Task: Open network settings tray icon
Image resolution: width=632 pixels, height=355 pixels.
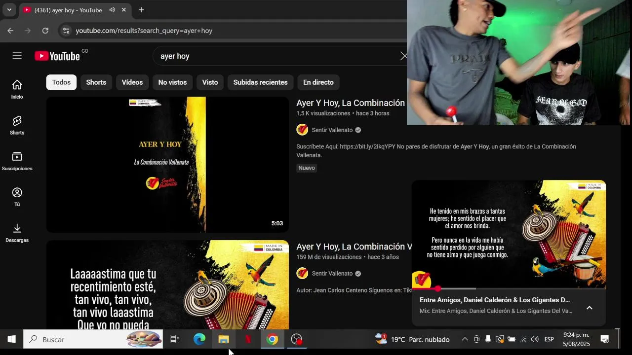Action: pos(523,339)
